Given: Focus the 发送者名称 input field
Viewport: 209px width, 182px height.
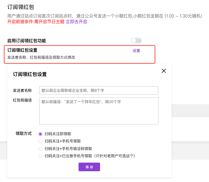Looking at the screenshot, I should (98, 90).
